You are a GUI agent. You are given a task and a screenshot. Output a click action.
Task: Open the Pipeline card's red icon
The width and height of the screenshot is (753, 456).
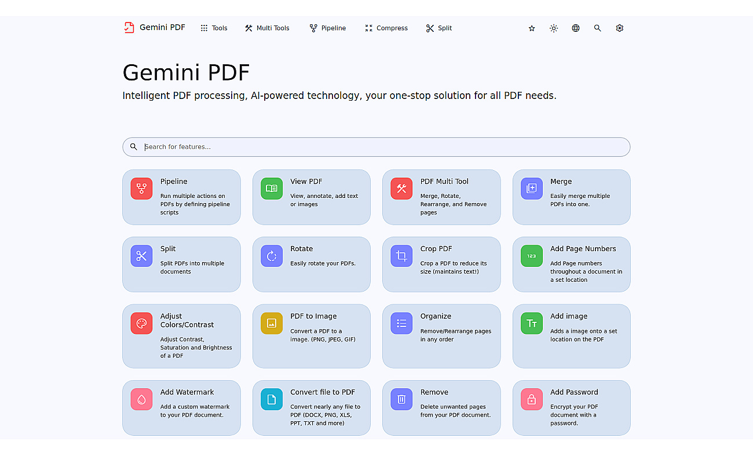(x=141, y=189)
